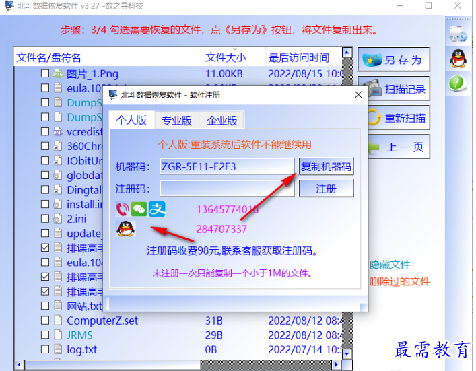Close the 软件注册 dialog

358,95
